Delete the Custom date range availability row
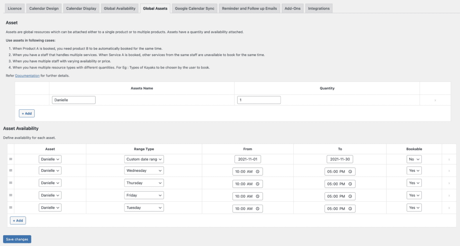Image resolution: width=460 pixels, height=246 pixels. tap(449, 160)
